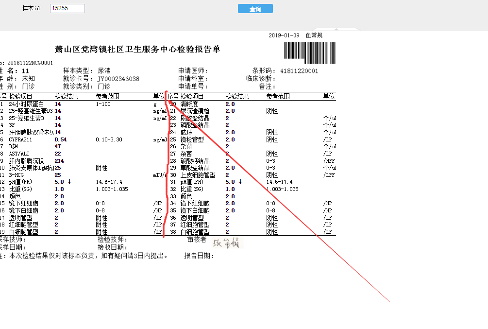Click the test item 3P
488x329 pixels.
click(12, 125)
